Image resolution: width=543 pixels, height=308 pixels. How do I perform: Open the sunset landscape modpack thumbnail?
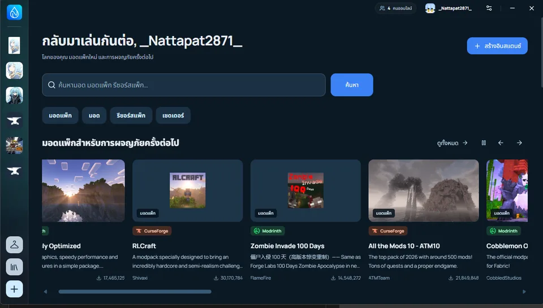84,190
